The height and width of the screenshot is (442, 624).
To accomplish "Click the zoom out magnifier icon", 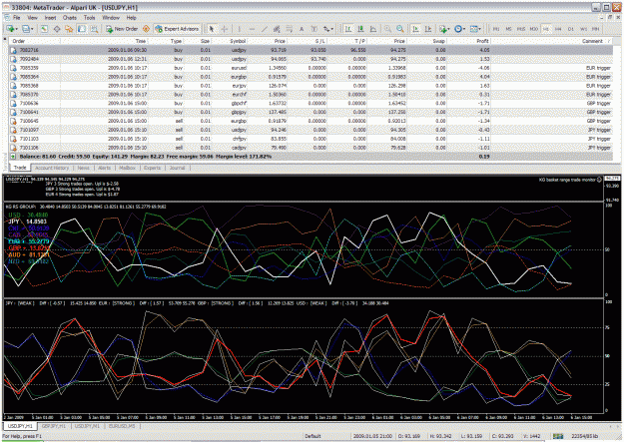I will (400, 29).
